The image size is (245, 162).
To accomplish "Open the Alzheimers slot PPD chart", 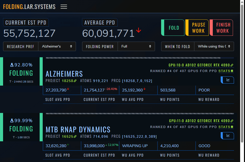I will pos(227,80).
